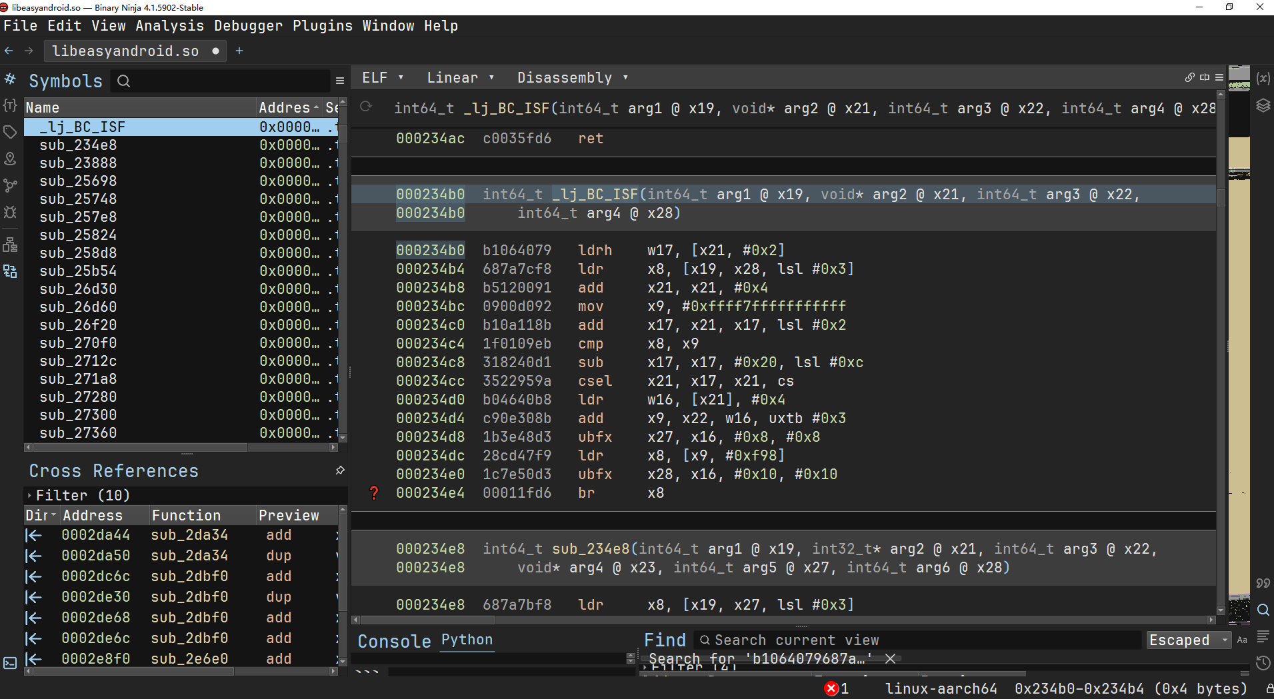Image resolution: width=1274 pixels, height=699 pixels.
Task: Click the refresh arrow in function header
Action: coord(365,107)
